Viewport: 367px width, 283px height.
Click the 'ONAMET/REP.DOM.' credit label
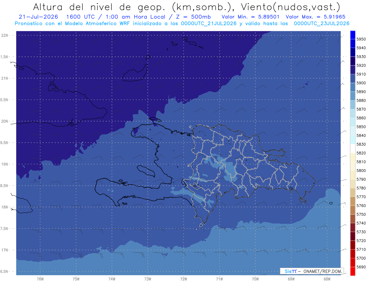click(x=323, y=271)
